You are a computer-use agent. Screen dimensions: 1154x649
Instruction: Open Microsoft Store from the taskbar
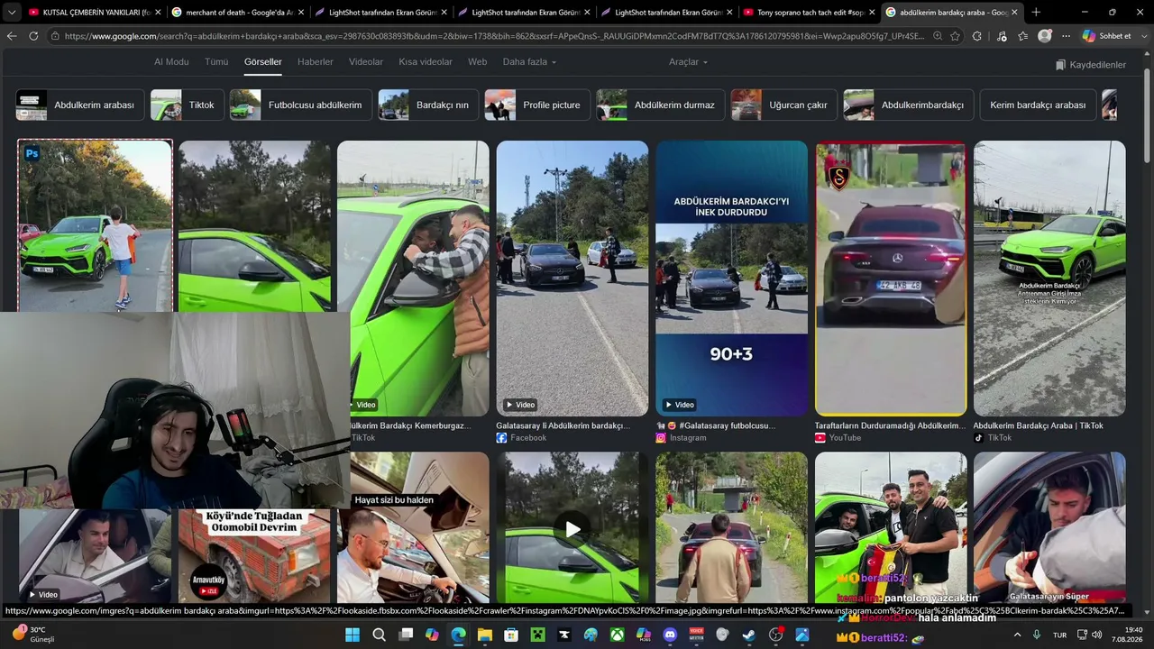[x=511, y=635]
